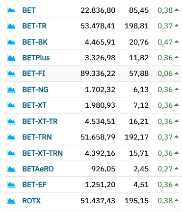Click the chart icon beside BET-BK
The image size is (182, 212).
11,42
